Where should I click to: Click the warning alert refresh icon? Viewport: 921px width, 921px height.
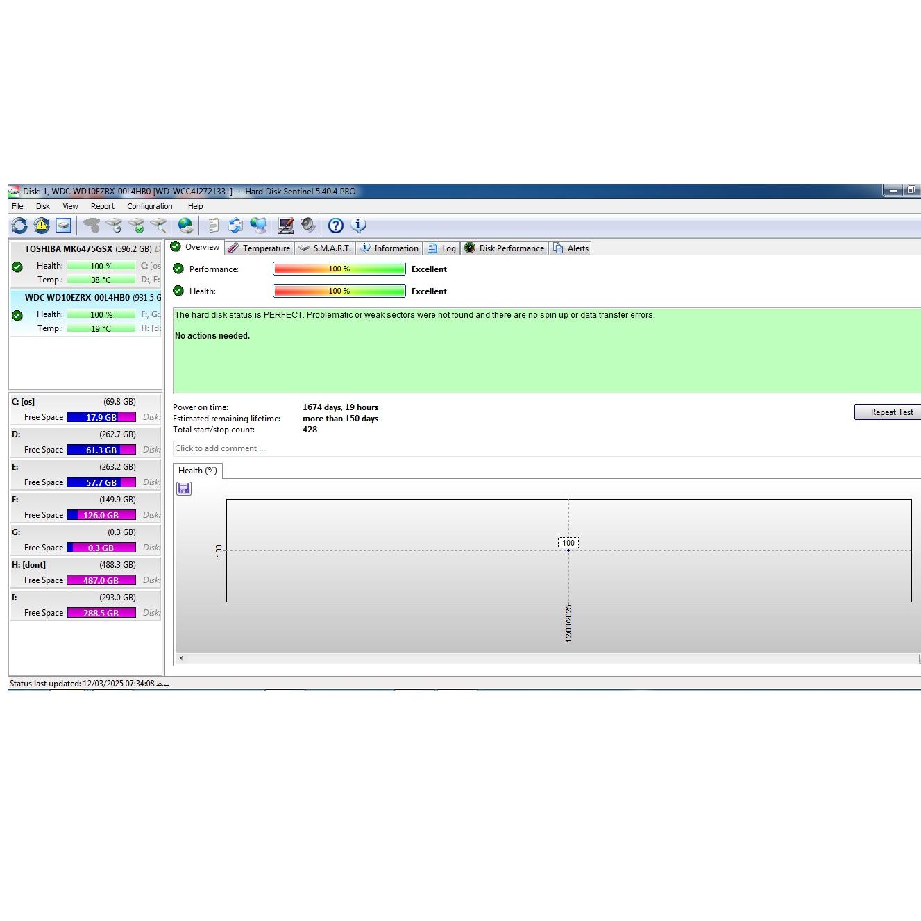pyautogui.click(x=42, y=226)
